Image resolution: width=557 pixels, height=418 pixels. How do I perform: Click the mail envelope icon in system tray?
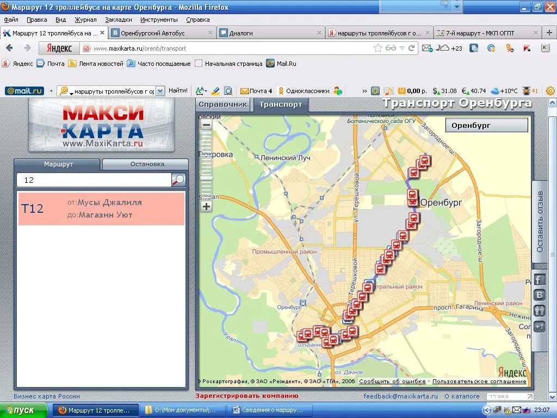517,410
